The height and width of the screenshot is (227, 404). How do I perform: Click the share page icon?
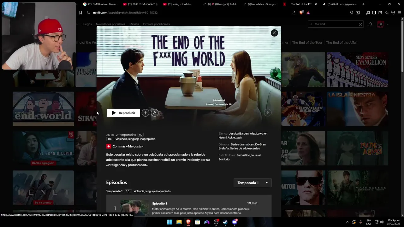point(294,13)
